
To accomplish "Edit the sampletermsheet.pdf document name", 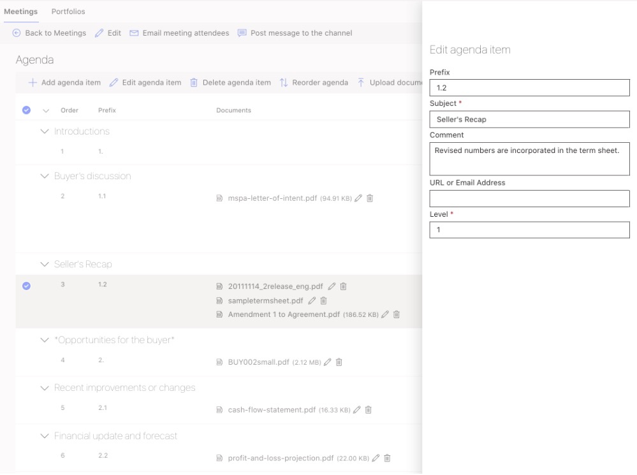I will [312, 300].
